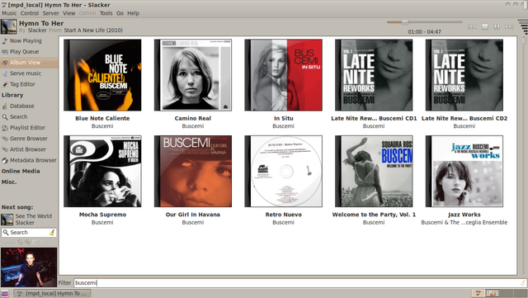Click the 'Blue Note Caliente' album title text
Viewport: 528px width, 298px height.
point(102,118)
